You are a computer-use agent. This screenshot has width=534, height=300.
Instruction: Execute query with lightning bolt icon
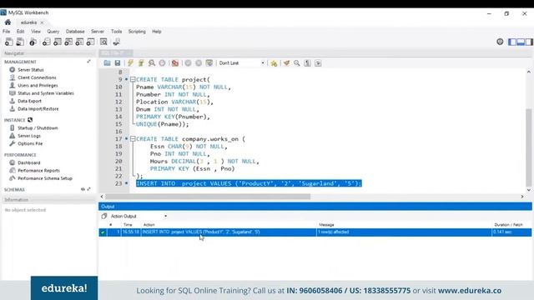click(130, 63)
